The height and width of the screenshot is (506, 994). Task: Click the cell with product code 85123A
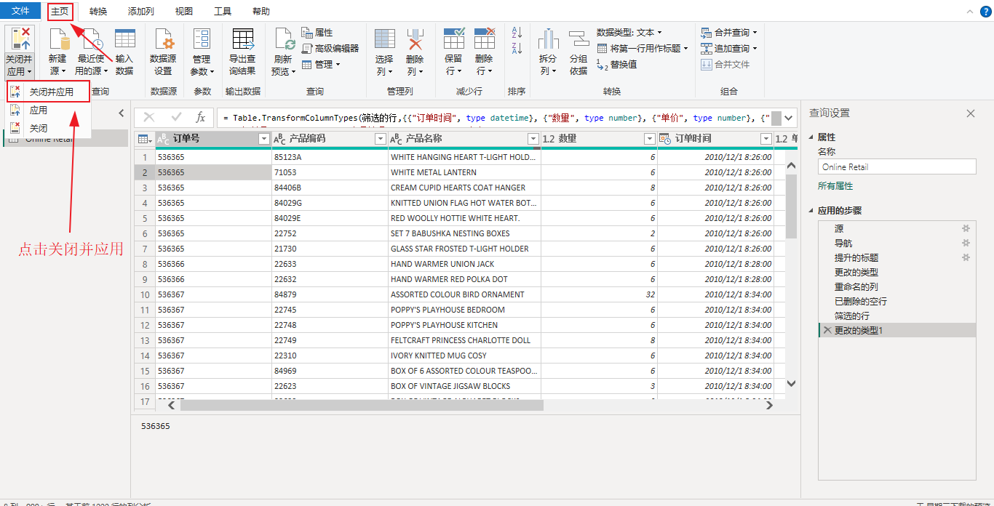pos(330,157)
